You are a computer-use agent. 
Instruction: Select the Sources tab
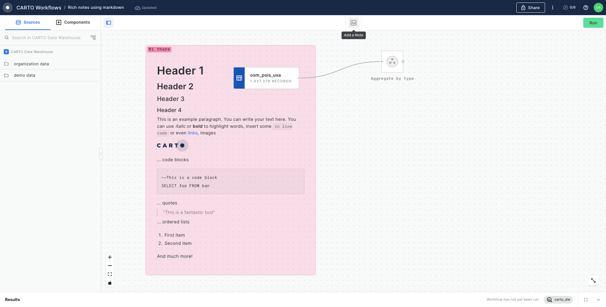(x=28, y=22)
